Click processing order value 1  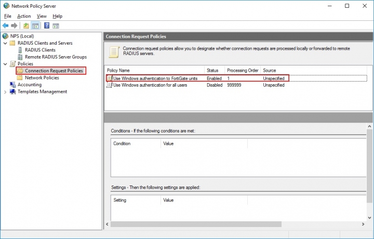[x=228, y=78]
